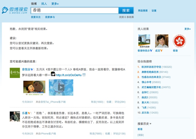Open hot search 金钟仁
Viewport: 196px width, 139px height.
coord(145,92)
